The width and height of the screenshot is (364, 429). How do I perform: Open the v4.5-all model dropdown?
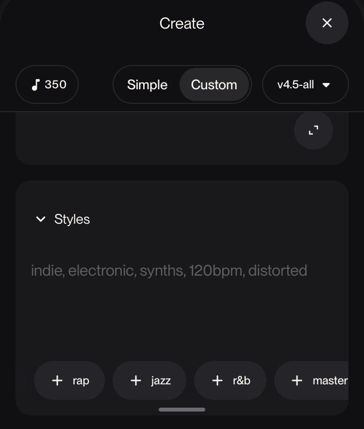305,85
